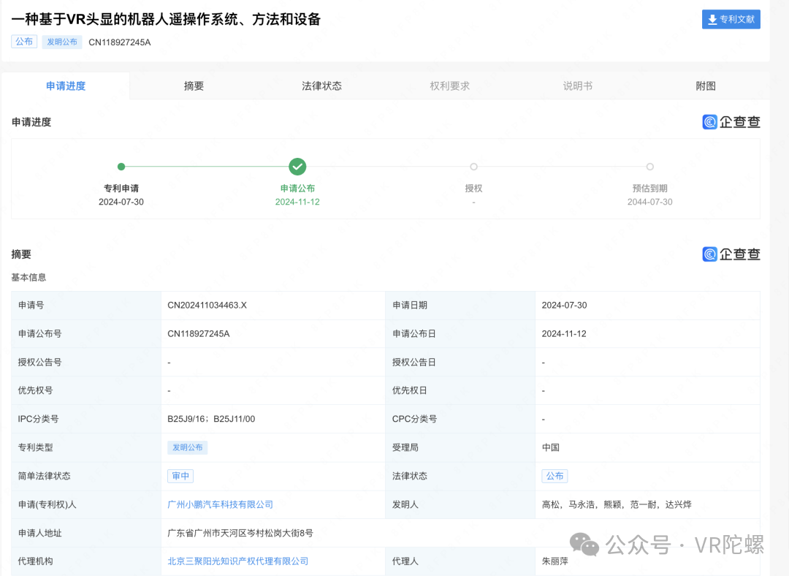The width and height of the screenshot is (789, 576).
Task: Click the 优先权日 field label
Action: coord(410,390)
